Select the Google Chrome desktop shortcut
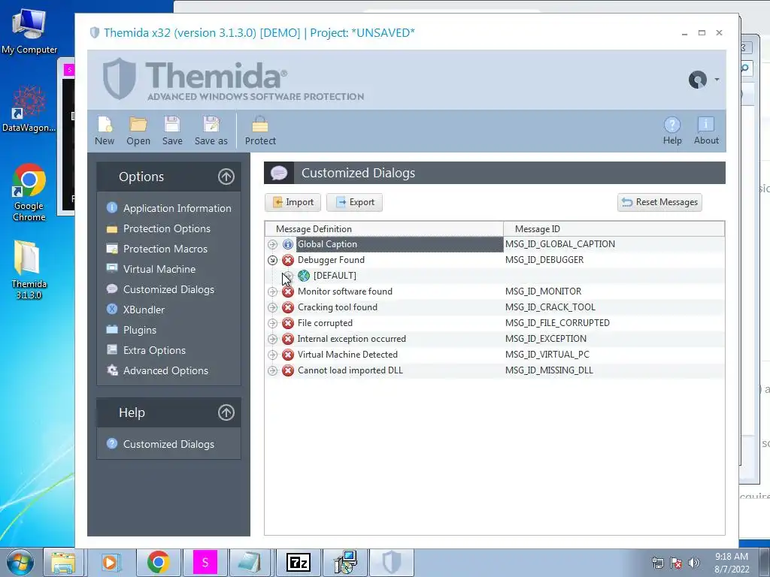 pyautogui.click(x=29, y=192)
